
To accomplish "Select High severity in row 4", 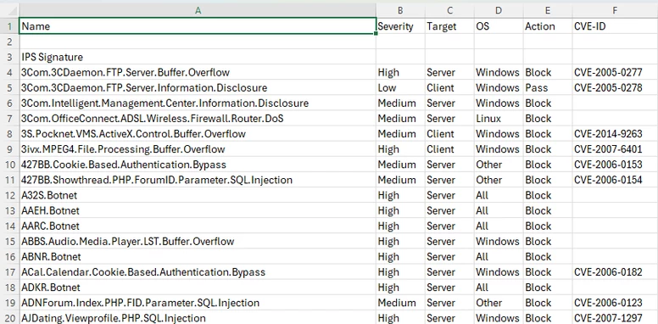I will [400, 72].
